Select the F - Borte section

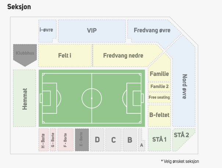(65, 140)
